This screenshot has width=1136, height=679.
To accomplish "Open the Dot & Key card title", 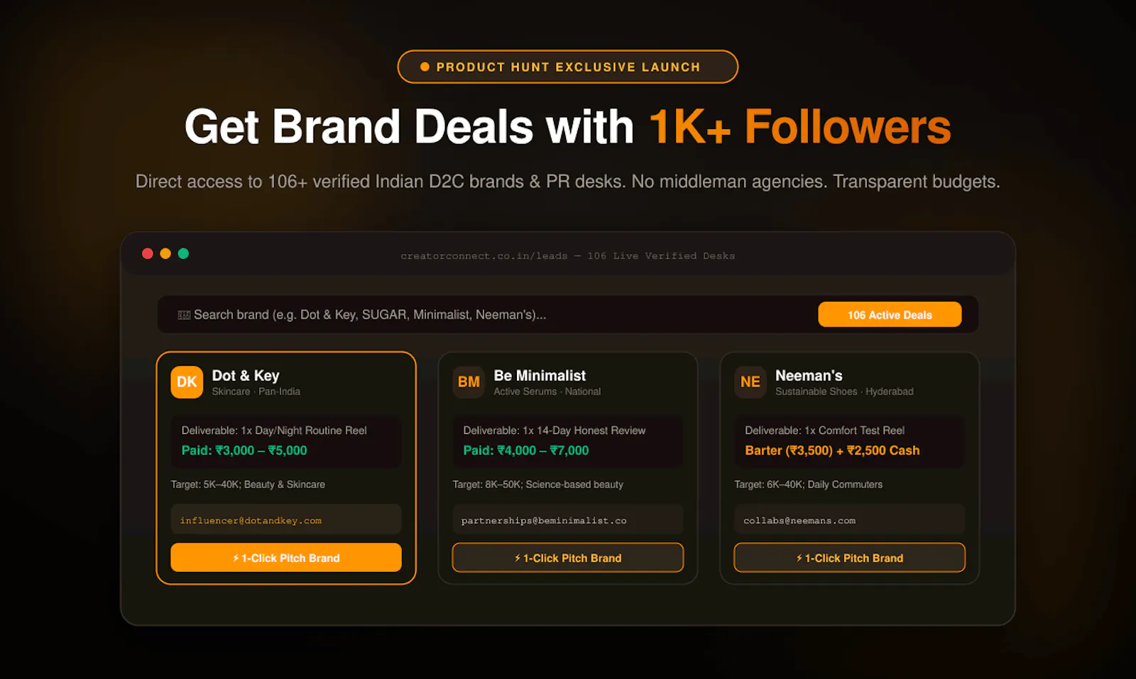I will (246, 375).
